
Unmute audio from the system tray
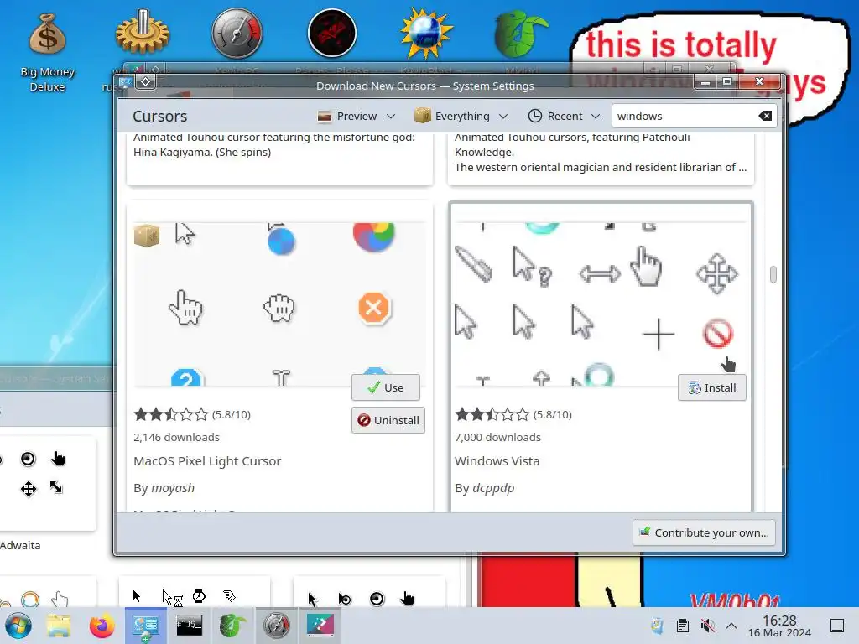pos(707,626)
